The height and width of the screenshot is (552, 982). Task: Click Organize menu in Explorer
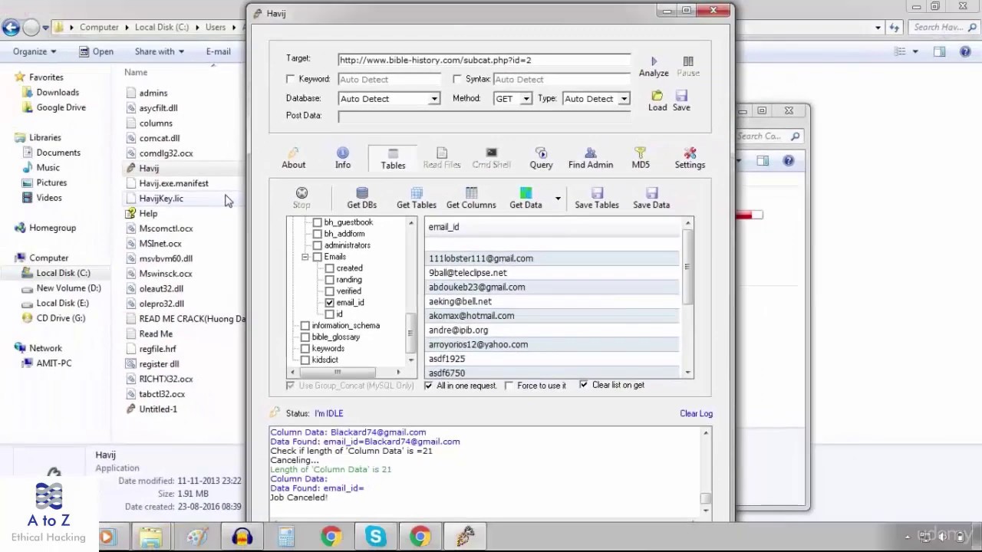coord(35,51)
